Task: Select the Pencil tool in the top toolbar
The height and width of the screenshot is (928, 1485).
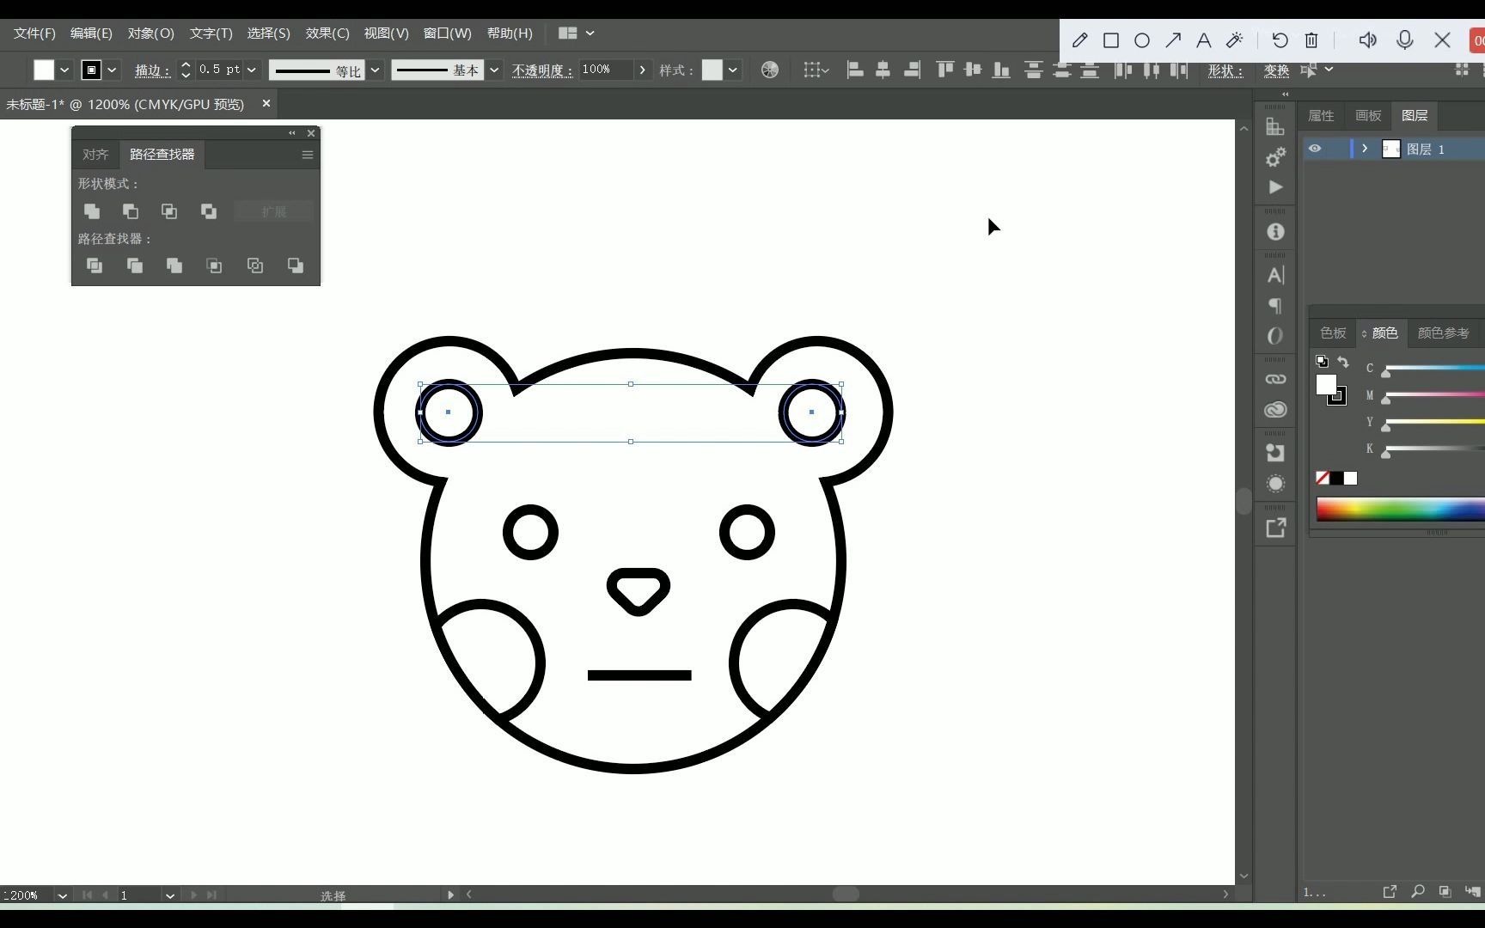Action: [x=1079, y=40]
